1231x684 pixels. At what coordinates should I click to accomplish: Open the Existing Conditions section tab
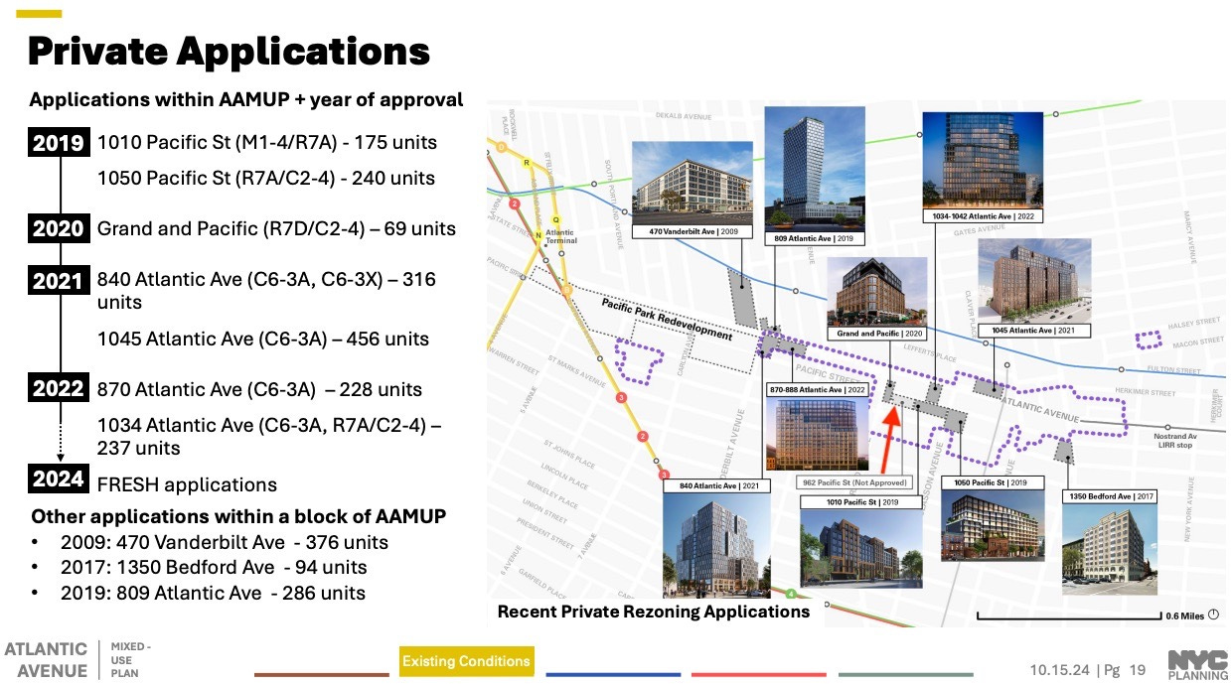pyautogui.click(x=467, y=661)
